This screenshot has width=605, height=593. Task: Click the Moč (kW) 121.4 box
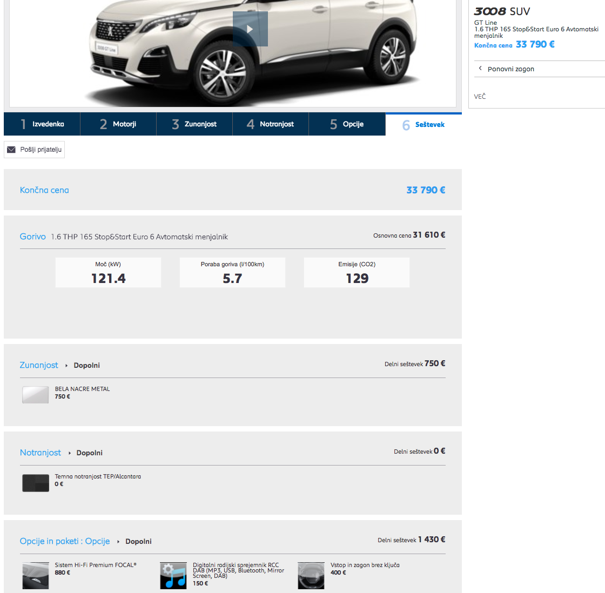(x=109, y=272)
